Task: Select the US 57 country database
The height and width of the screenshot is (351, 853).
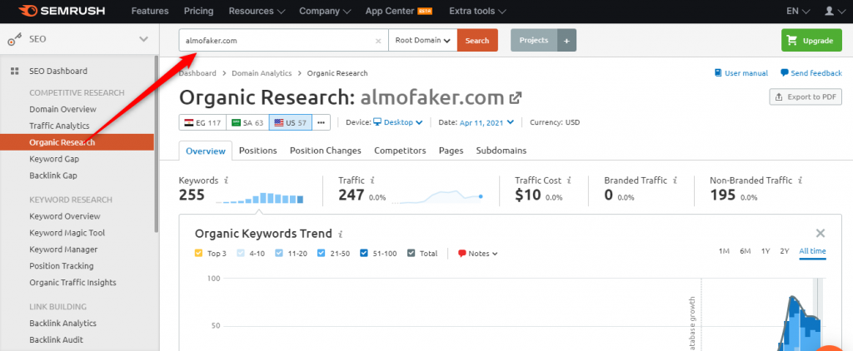Action: click(291, 123)
